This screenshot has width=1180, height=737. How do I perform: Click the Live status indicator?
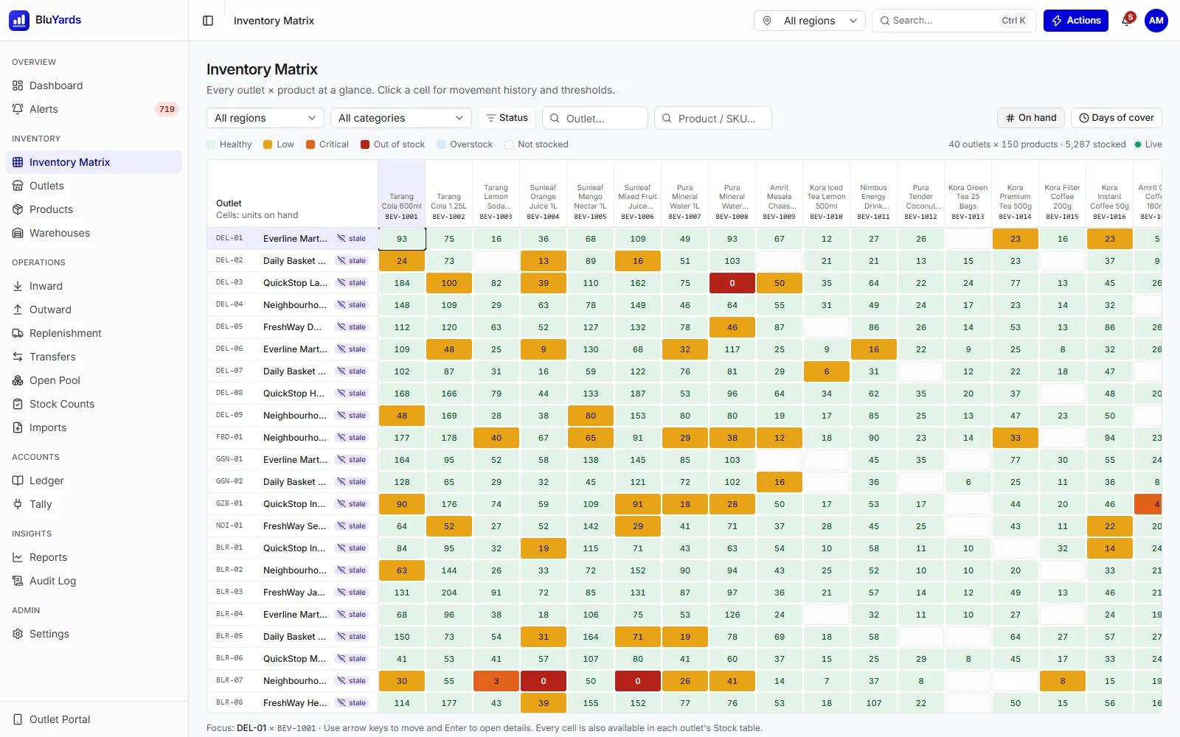[x=1148, y=144]
